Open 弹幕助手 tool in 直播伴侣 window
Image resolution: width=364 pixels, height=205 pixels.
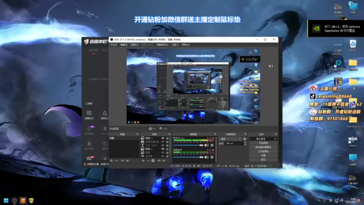[x=89, y=115]
